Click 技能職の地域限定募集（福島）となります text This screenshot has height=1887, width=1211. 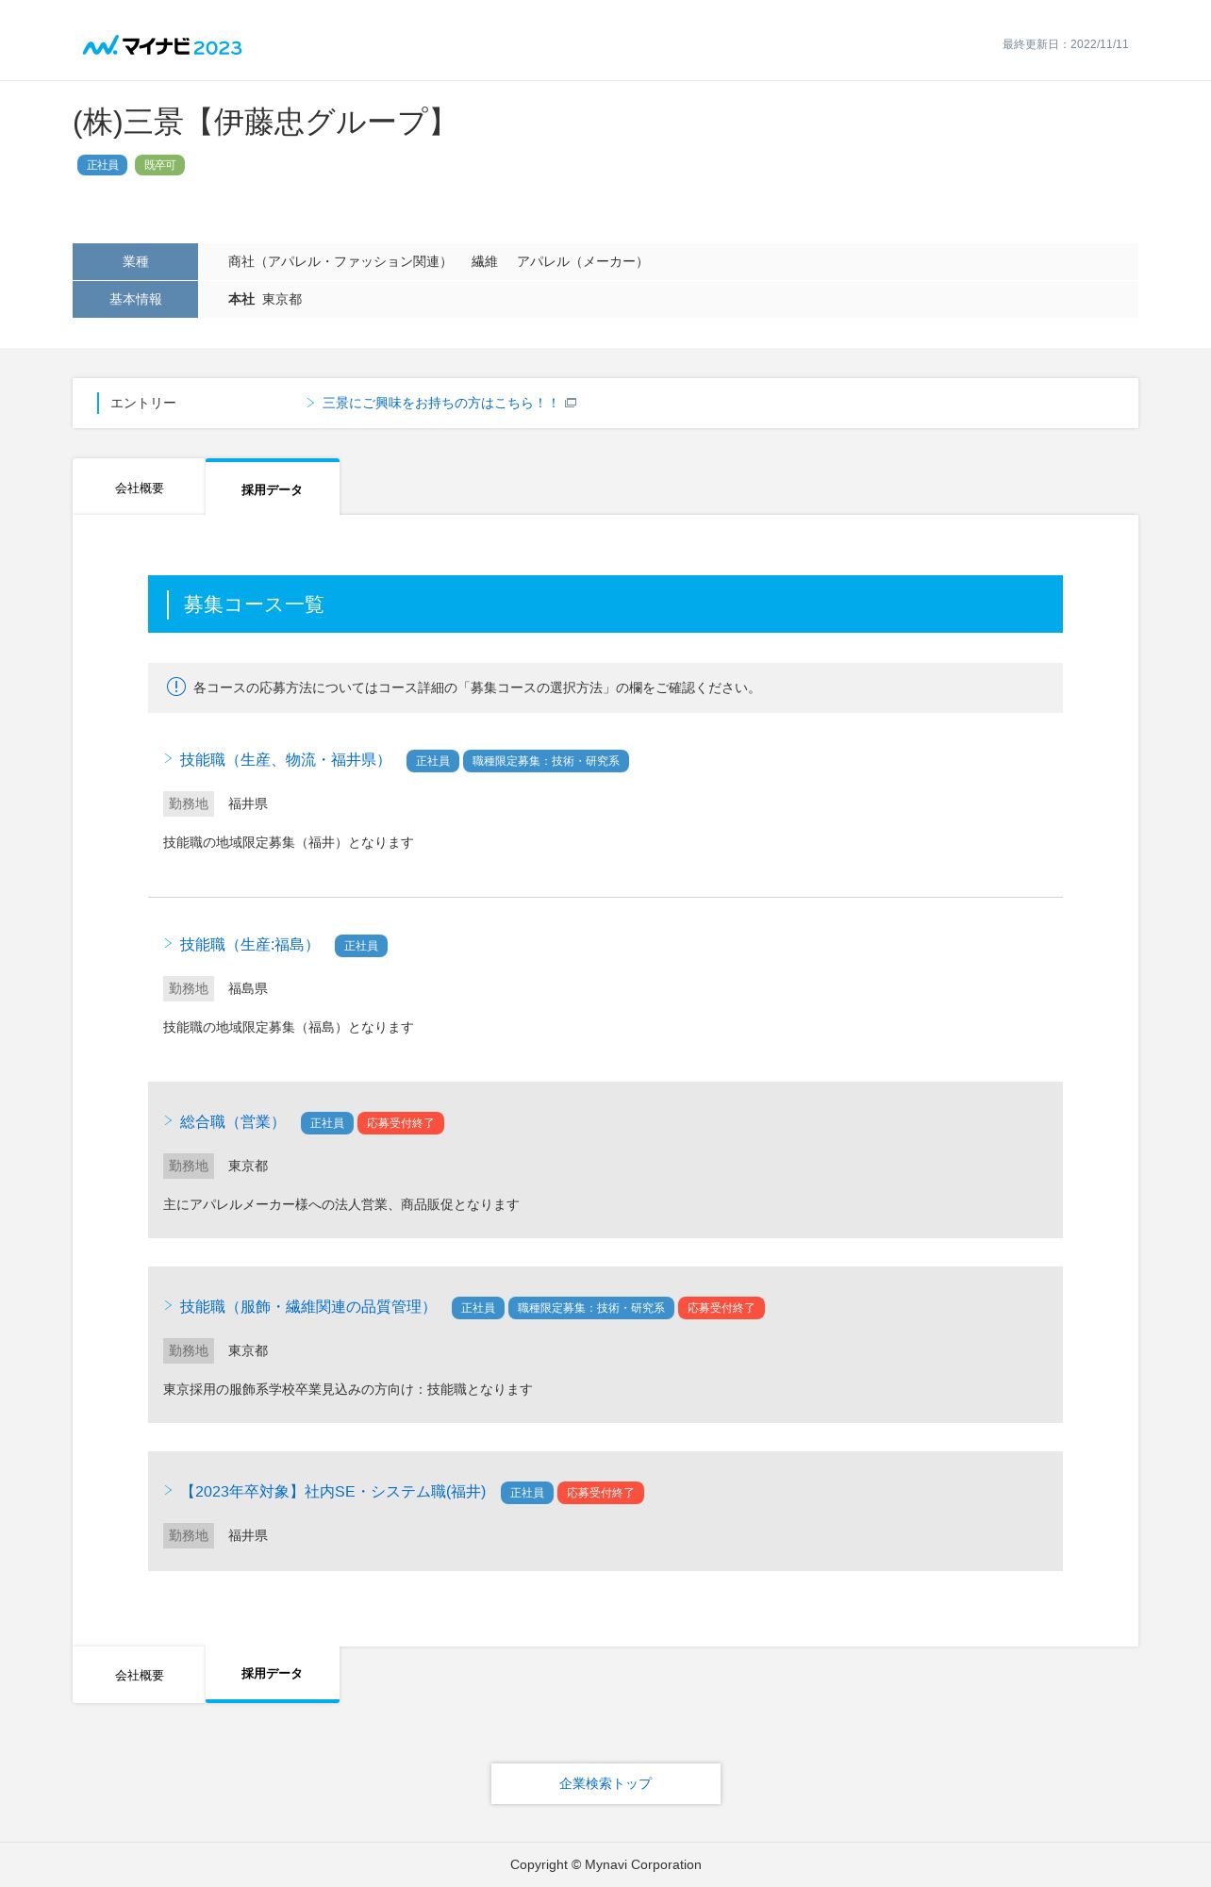(x=289, y=1027)
